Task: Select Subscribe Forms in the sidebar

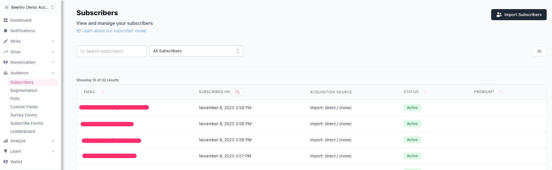Action: tap(27, 123)
